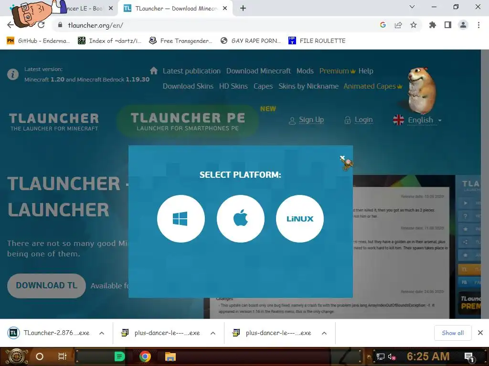Click Show all downloads
This screenshot has width=489, height=366.
(453, 333)
